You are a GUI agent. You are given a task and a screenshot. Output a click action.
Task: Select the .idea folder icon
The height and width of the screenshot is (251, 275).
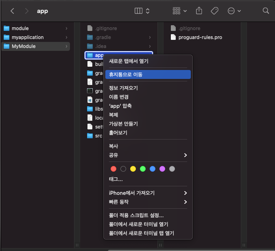90,46
